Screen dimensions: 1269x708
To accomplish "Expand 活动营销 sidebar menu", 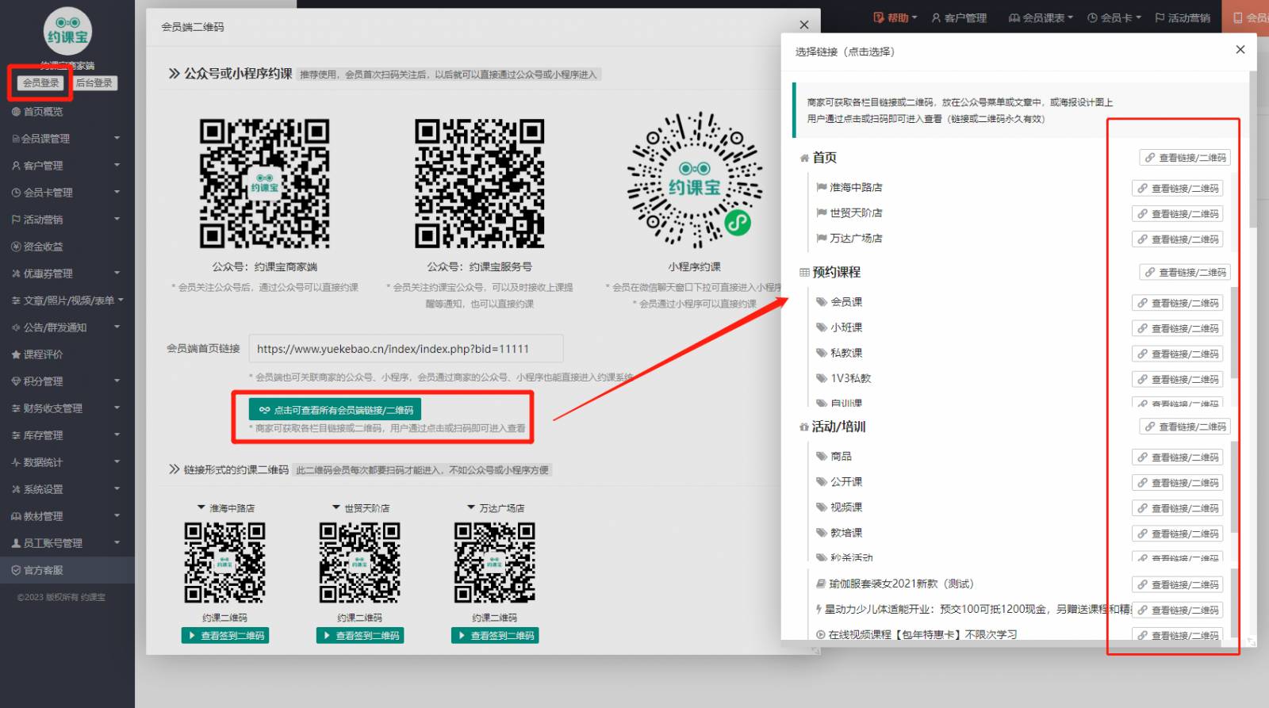I will [x=67, y=220].
